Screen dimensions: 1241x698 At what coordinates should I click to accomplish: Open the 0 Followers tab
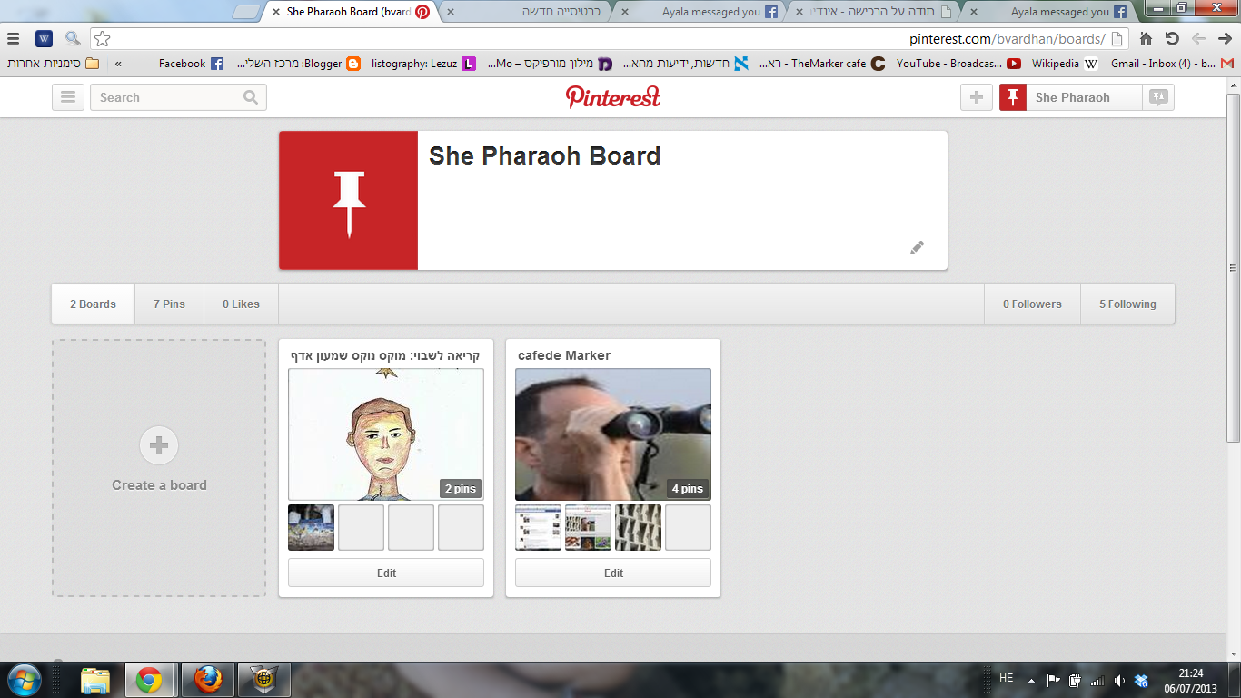(1032, 304)
